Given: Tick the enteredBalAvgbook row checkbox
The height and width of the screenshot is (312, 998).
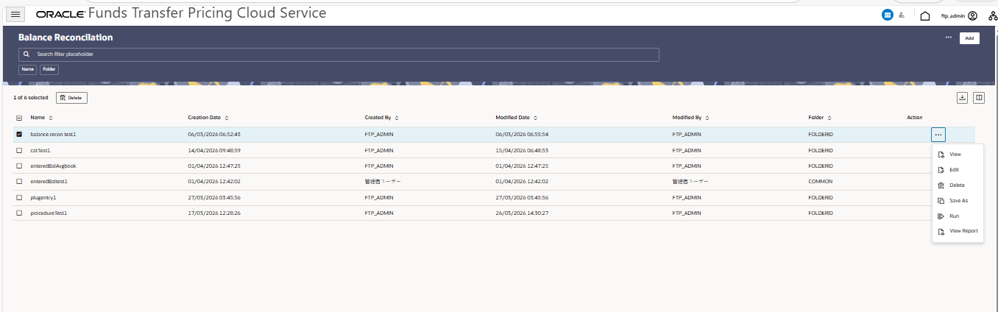Looking at the screenshot, I should [19, 166].
